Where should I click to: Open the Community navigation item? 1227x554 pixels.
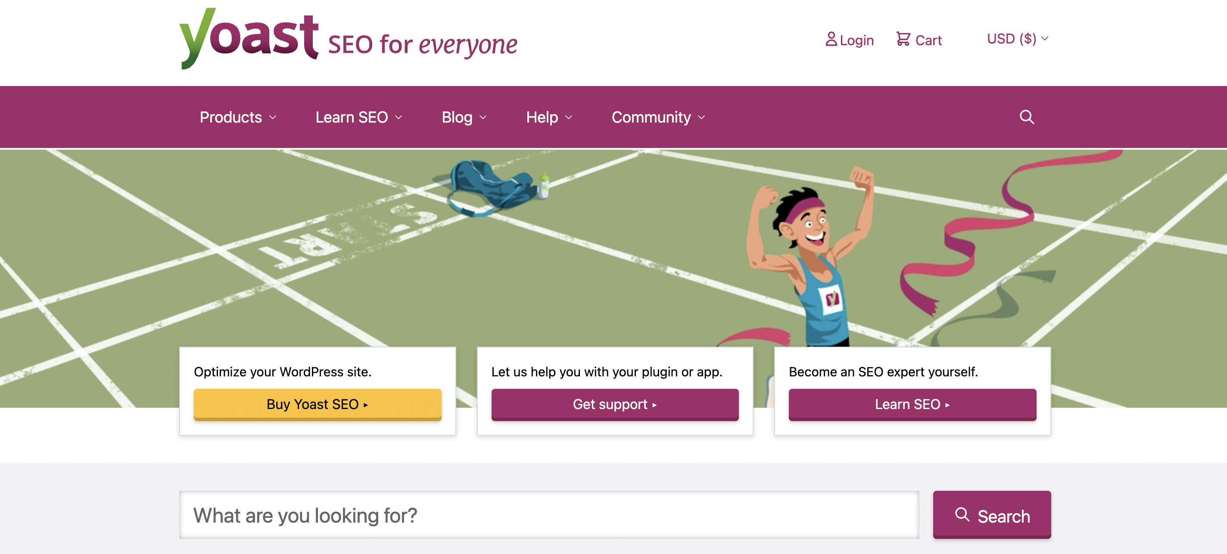(x=651, y=117)
